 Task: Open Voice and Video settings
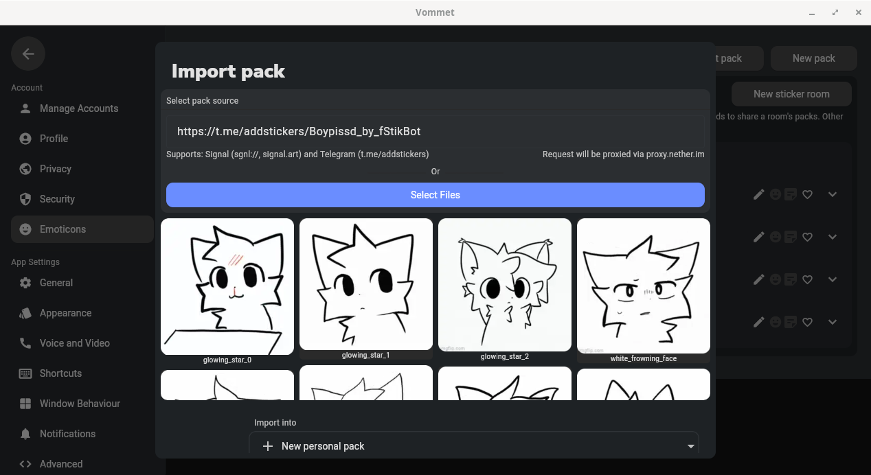[x=82, y=343]
